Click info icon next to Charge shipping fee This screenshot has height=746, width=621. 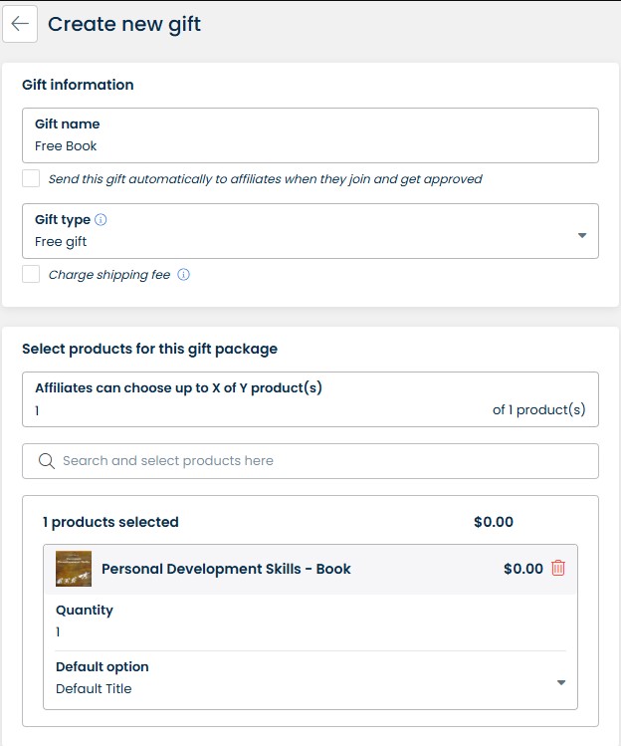coord(183,275)
